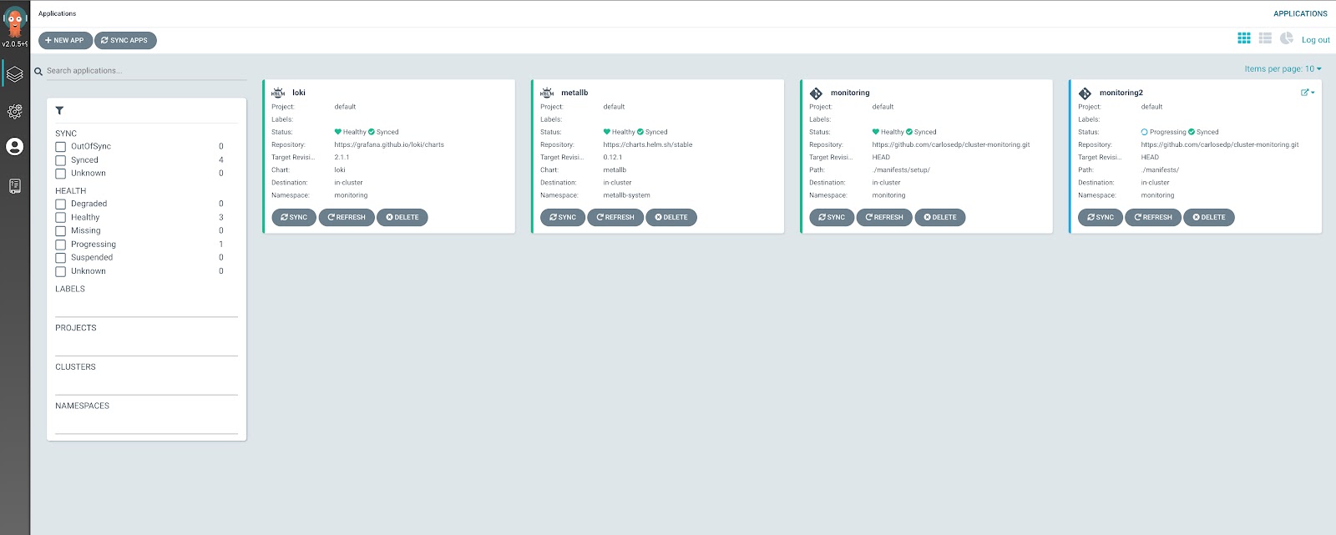
Task: Open the monitoring2 application title
Action: [x=1121, y=93]
